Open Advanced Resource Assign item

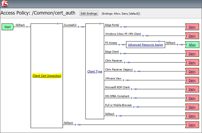(x=145, y=45)
